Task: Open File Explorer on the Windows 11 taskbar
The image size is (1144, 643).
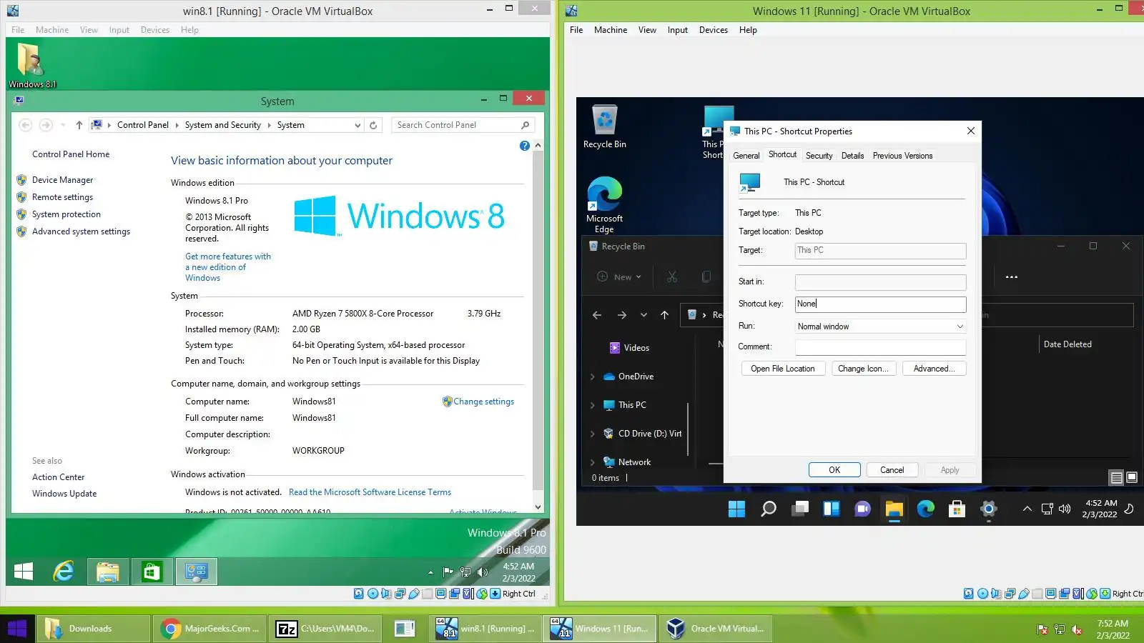Action: point(894,509)
